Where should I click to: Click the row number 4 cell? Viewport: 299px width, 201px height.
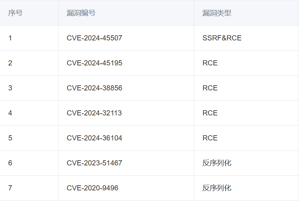29,113
